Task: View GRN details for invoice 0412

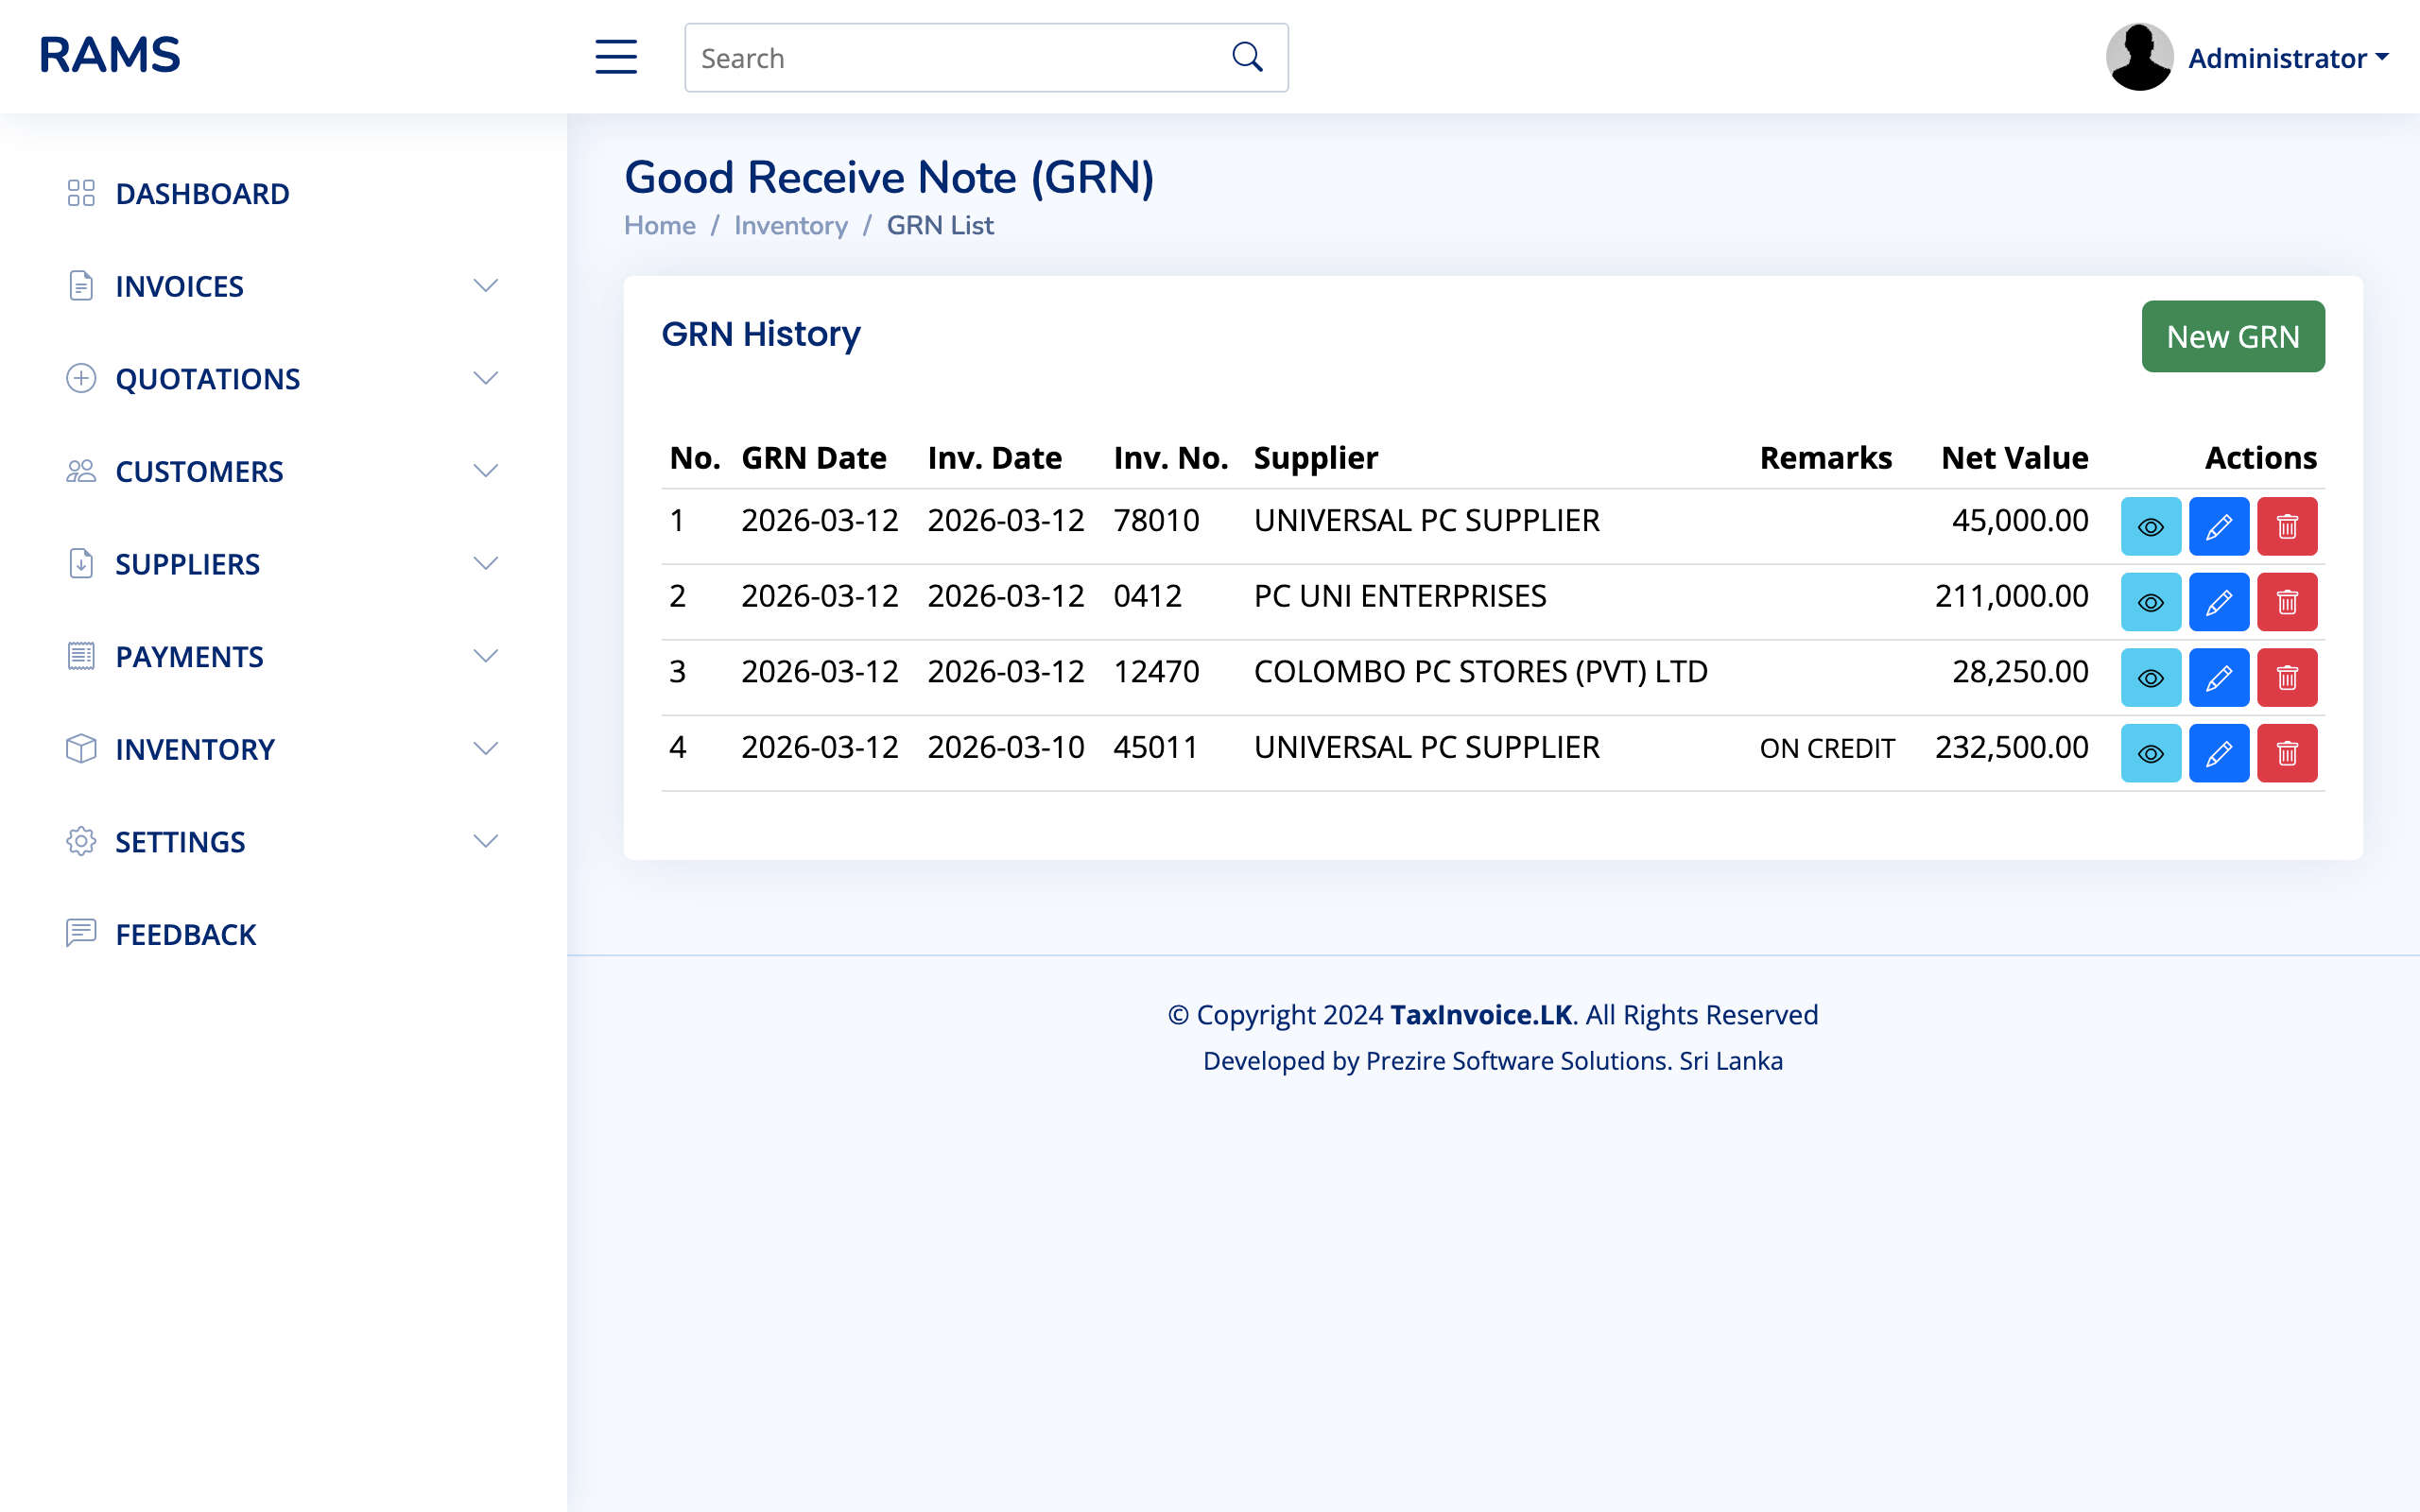Action: click(2150, 602)
